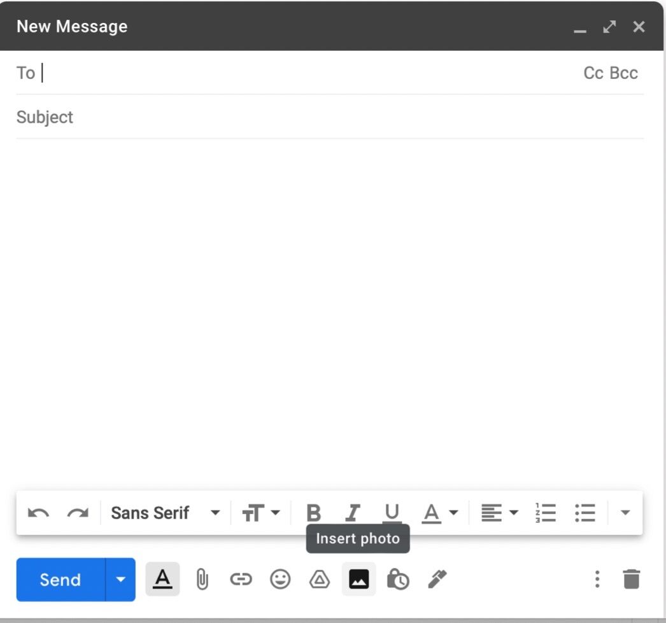Image resolution: width=666 pixels, height=623 pixels.
Task: Open the text size dropdown
Action: (261, 512)
